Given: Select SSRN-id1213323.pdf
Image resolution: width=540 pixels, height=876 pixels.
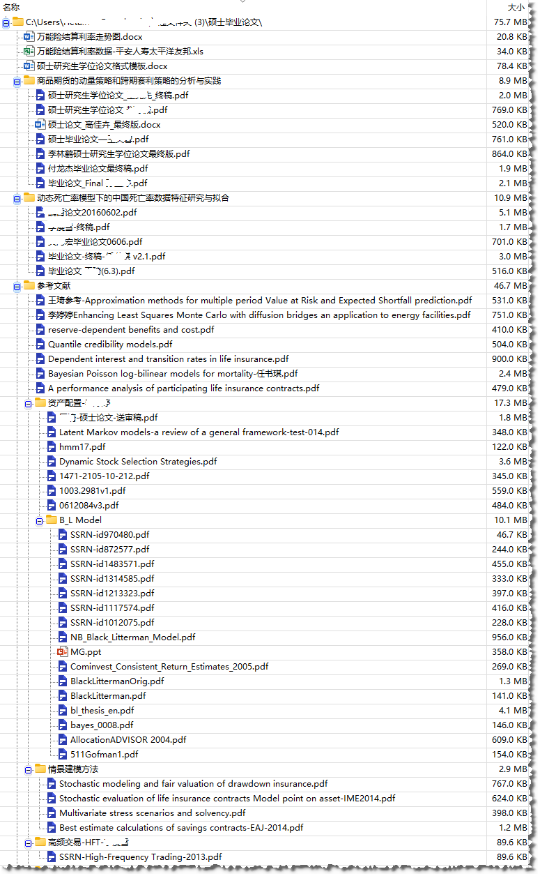Looking at the screenshot, I should [x=112, y=593].
